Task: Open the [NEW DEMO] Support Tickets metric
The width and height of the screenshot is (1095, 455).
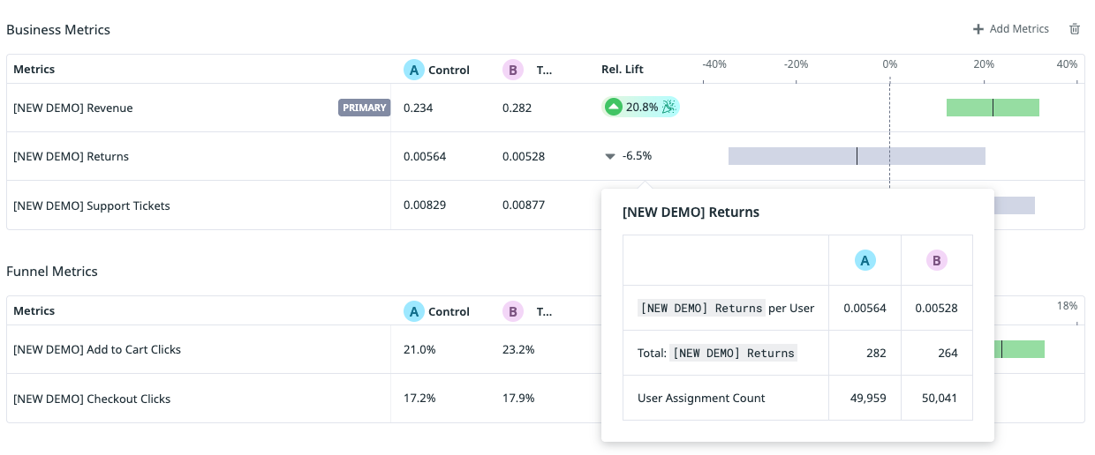Action: 91,205
